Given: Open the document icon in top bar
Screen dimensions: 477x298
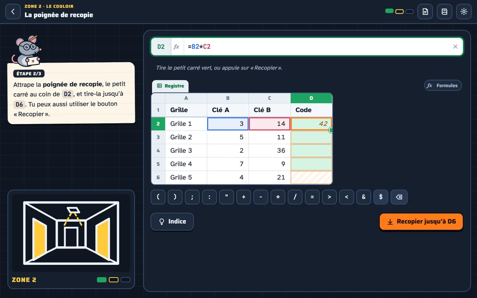Looking at the screenshot, I should coord(425,12).
